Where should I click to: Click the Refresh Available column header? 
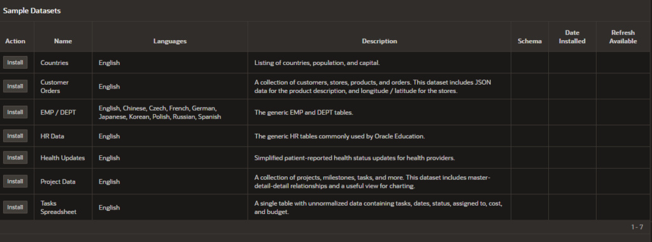pyautogui.click(x=623, y=37)
